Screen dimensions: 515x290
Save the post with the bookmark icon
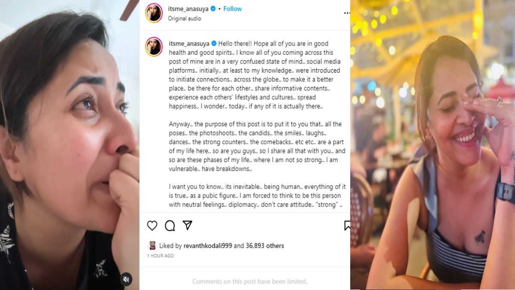[347, 226]
